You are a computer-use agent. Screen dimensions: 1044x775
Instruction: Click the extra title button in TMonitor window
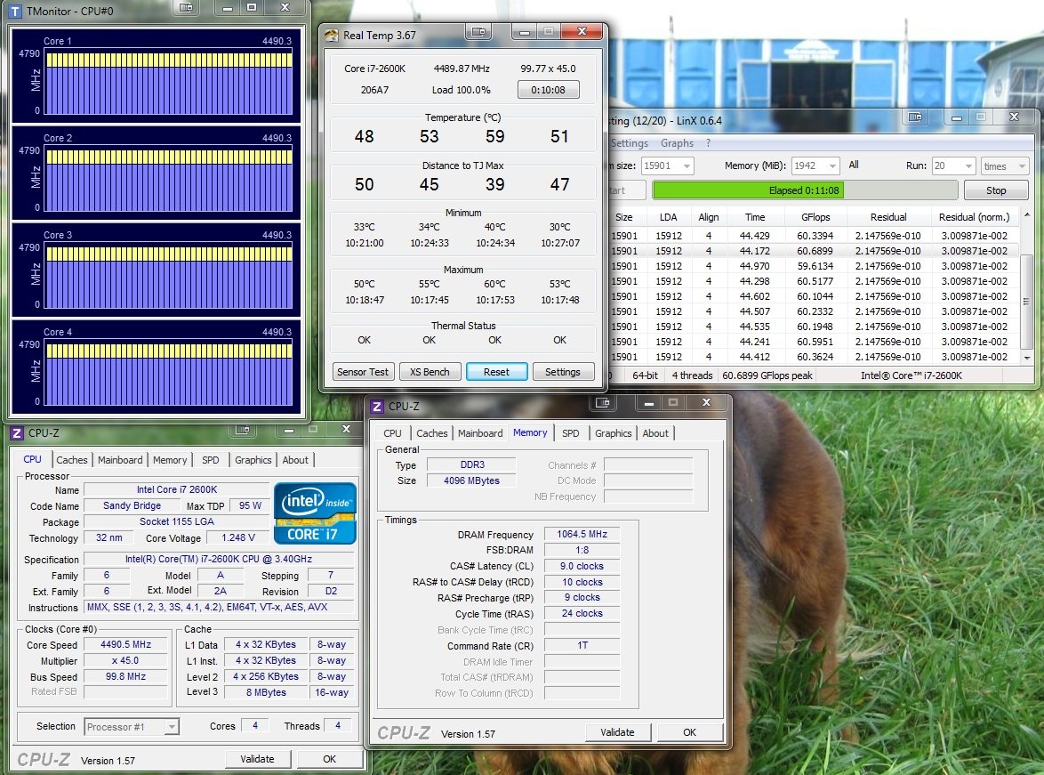tap(187, 7)
